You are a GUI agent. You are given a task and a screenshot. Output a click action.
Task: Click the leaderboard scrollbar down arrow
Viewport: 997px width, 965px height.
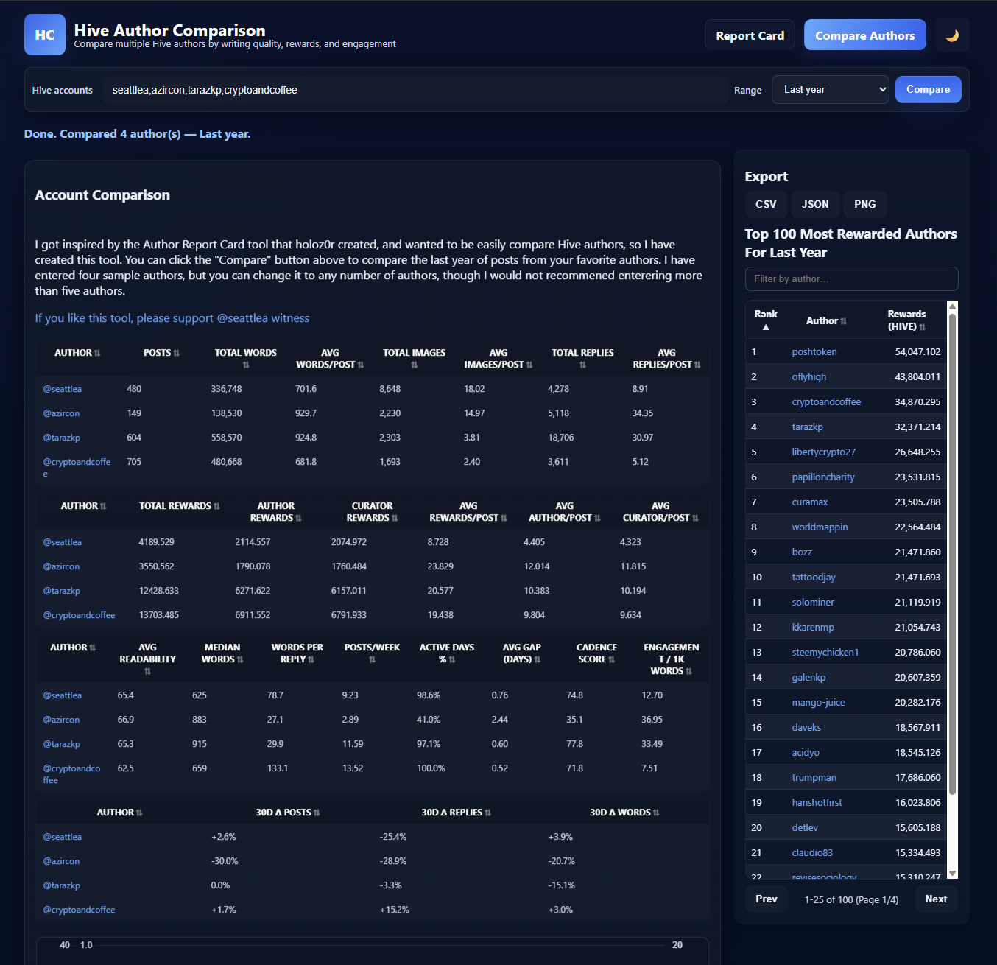pyautogui.click(x=952, y=873)
